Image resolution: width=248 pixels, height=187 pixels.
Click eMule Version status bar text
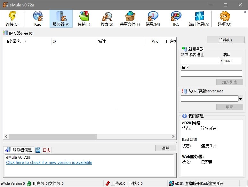[13, 183]
